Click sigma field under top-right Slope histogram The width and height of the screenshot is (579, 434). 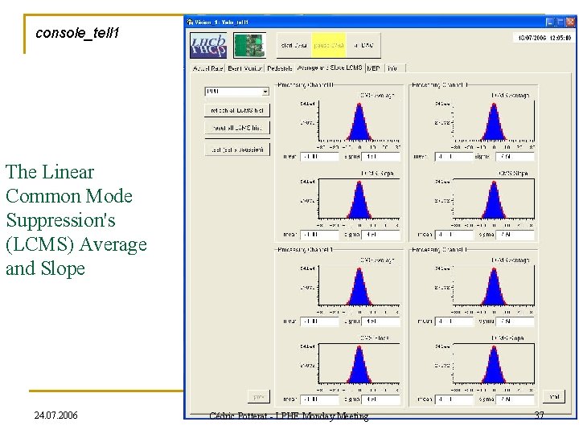click(515, 235)
